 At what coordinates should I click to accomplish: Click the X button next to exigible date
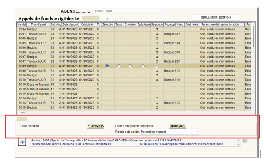107,19
